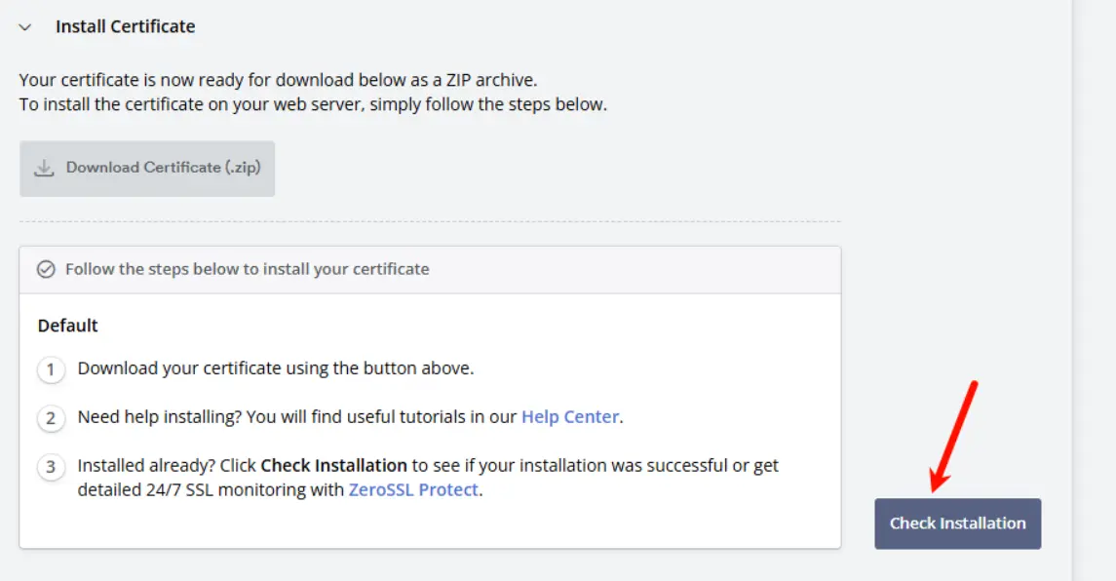Screen dimensions: 1116x581
Task: Click the checkmark circle icon beside Follow the steps
Action: point(46,269)
